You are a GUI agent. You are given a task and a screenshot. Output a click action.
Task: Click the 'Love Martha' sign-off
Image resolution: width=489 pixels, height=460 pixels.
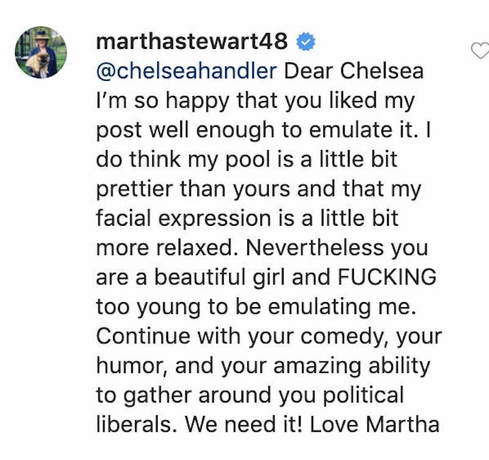tap(375, 425)
